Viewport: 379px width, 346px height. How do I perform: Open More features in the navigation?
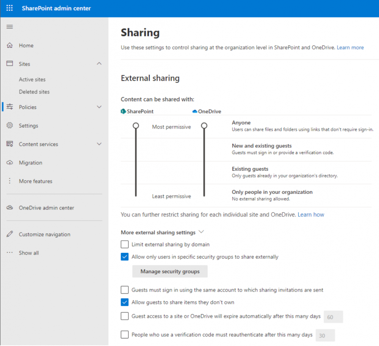[x=36, y=181]
